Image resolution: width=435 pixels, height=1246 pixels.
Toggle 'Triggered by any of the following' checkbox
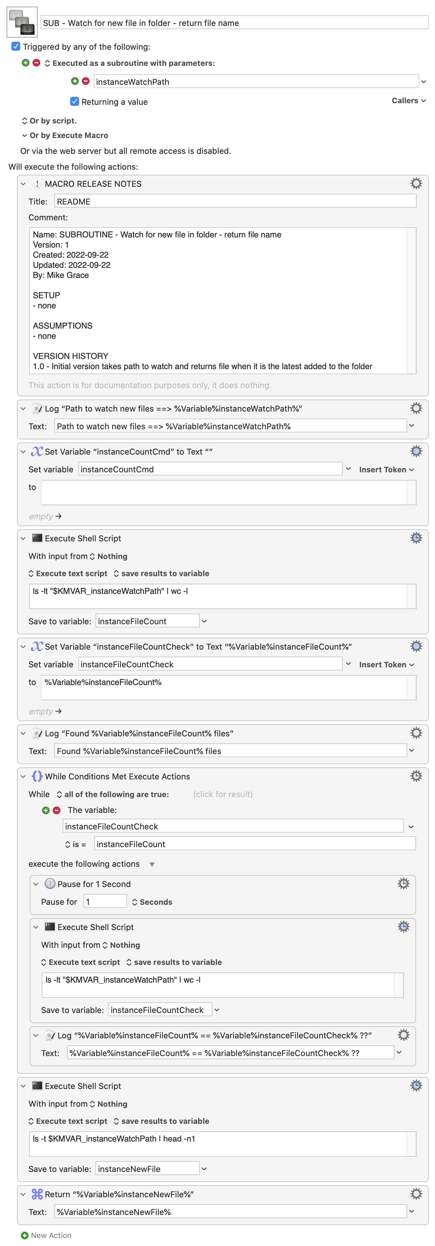(16, 47)
